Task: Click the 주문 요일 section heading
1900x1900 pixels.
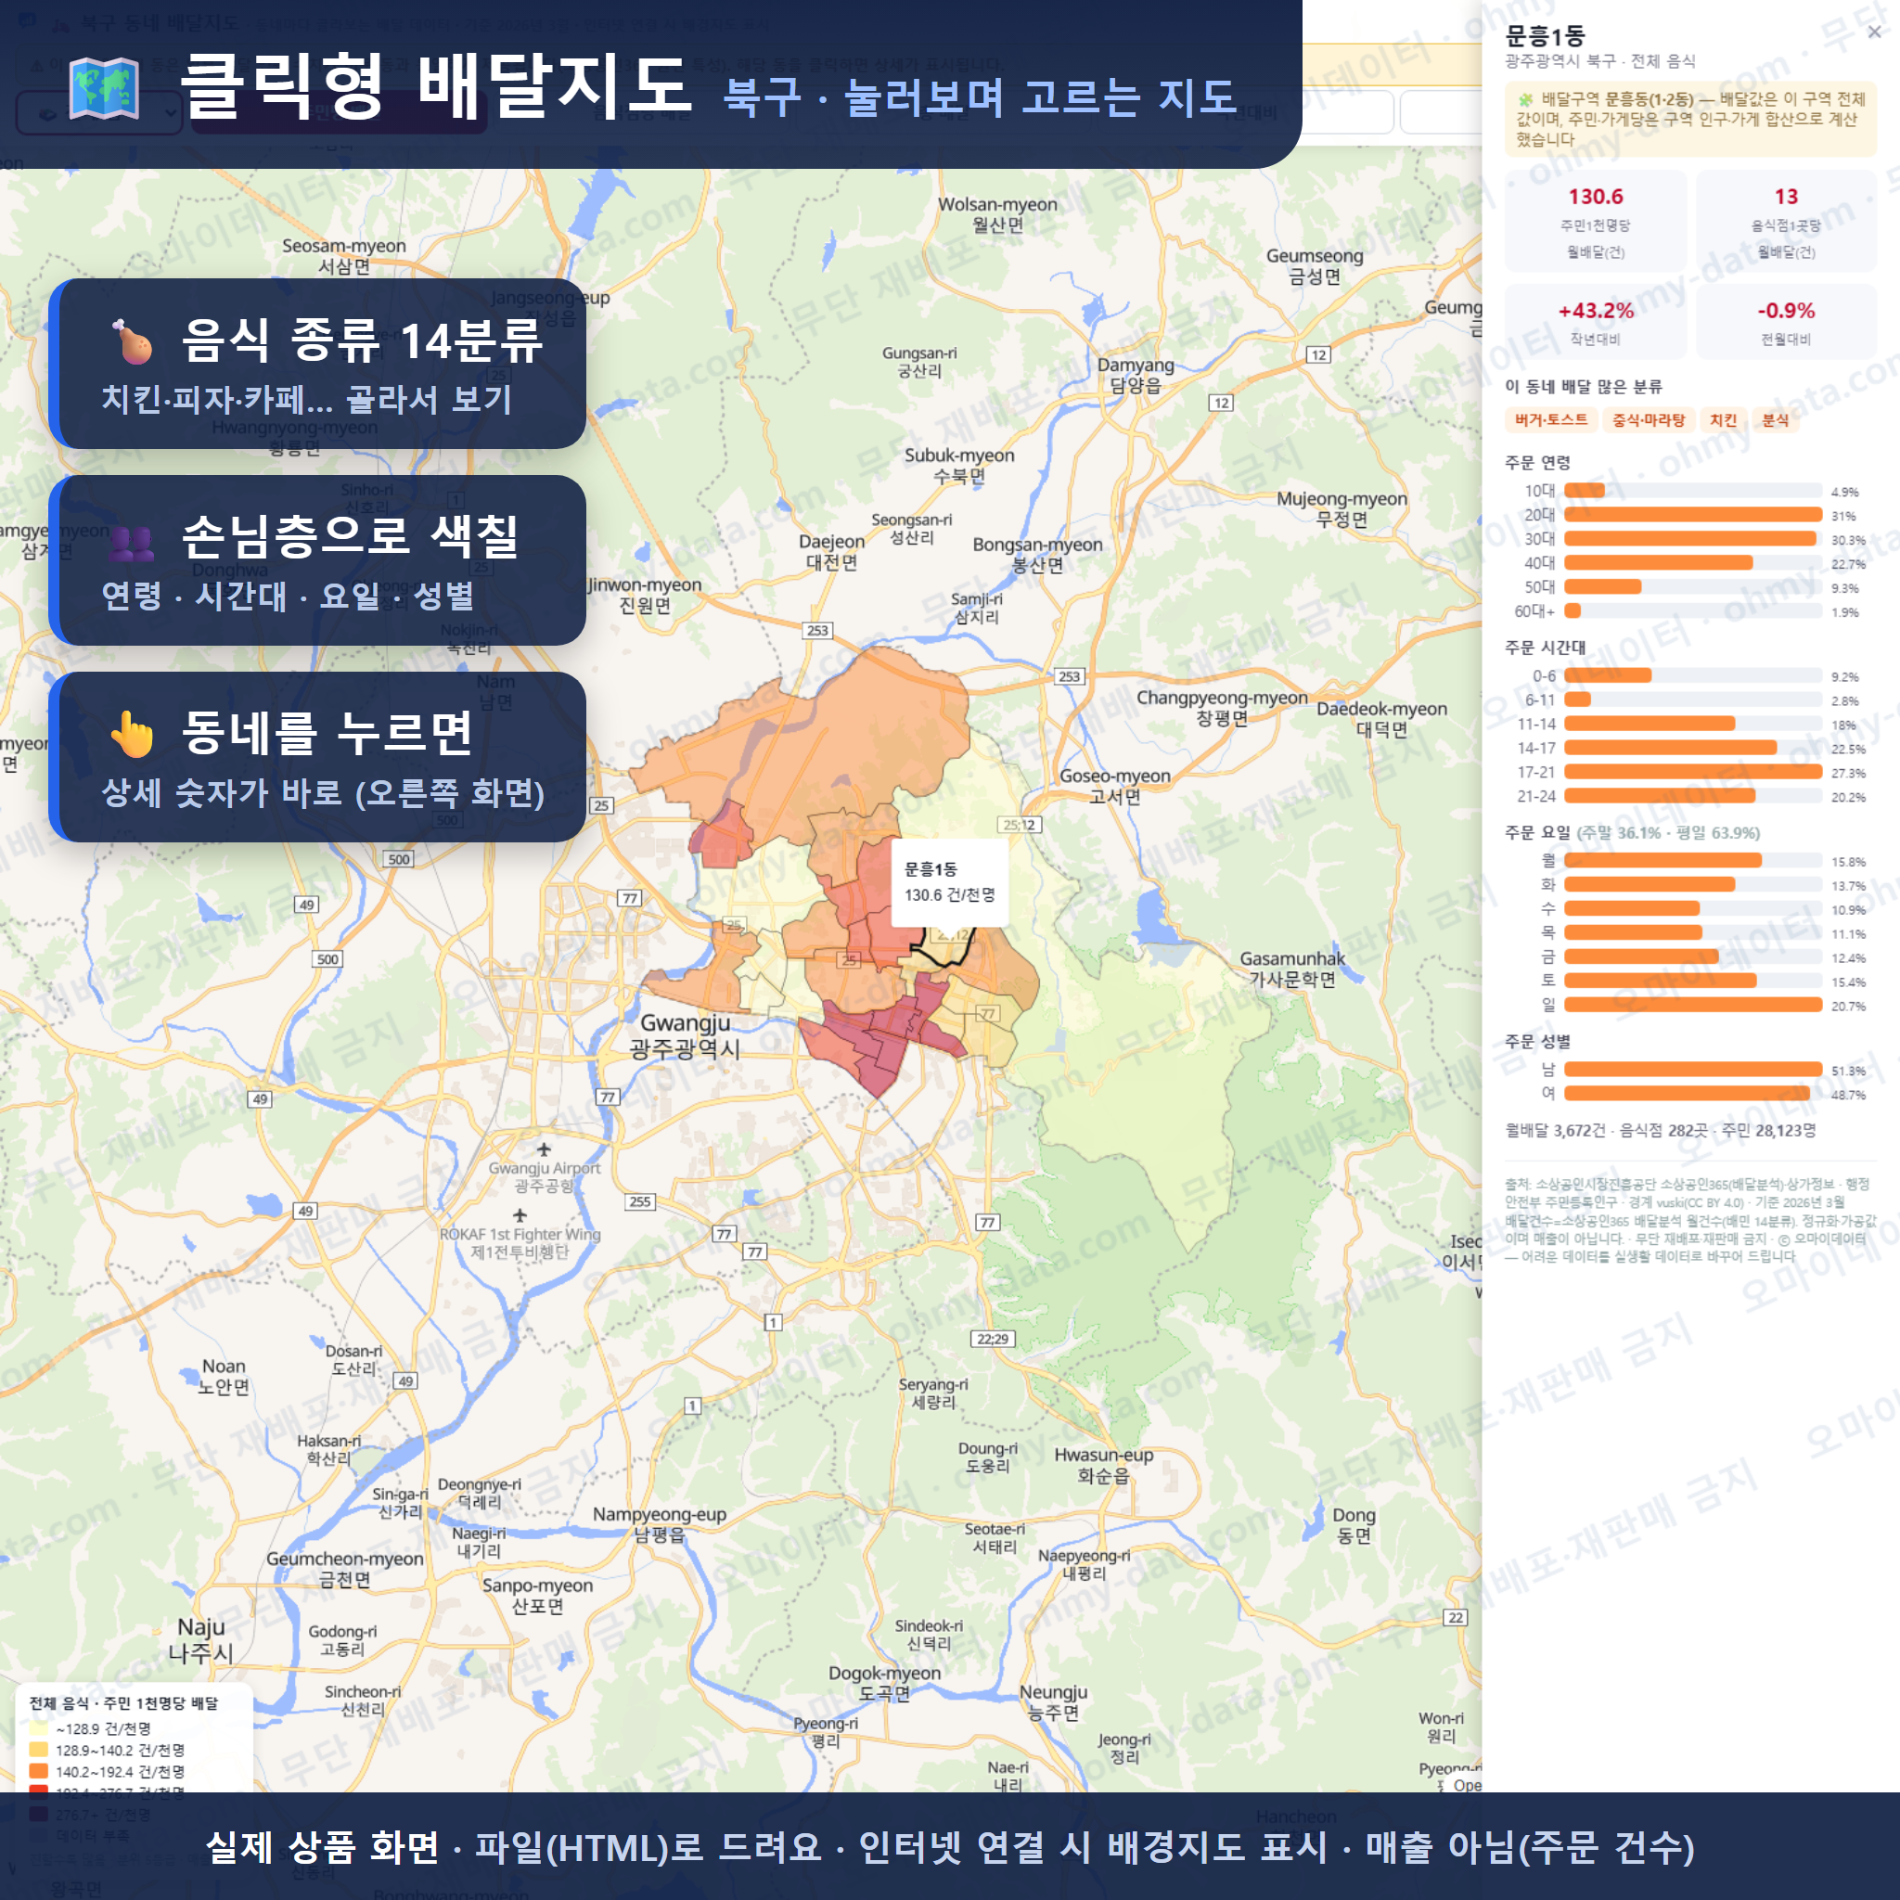Action: [x=1537, y=832]
